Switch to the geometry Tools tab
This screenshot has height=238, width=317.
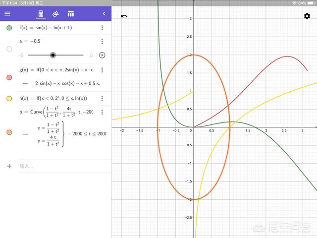click(x=55, y=14)
